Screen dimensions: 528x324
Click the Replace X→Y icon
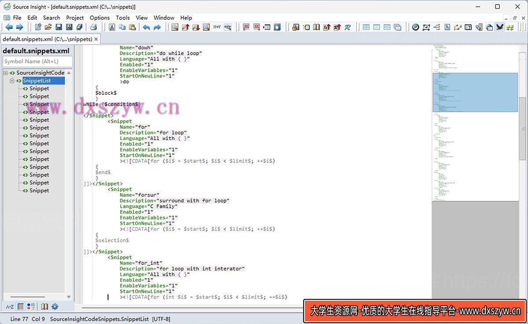point(217,27)
